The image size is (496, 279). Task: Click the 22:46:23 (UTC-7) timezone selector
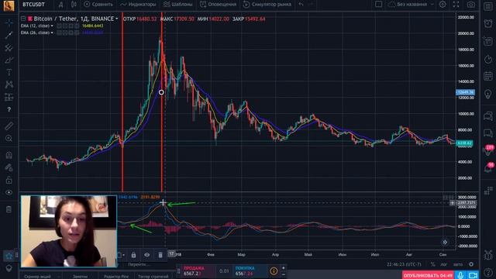(x=404, y=264)
